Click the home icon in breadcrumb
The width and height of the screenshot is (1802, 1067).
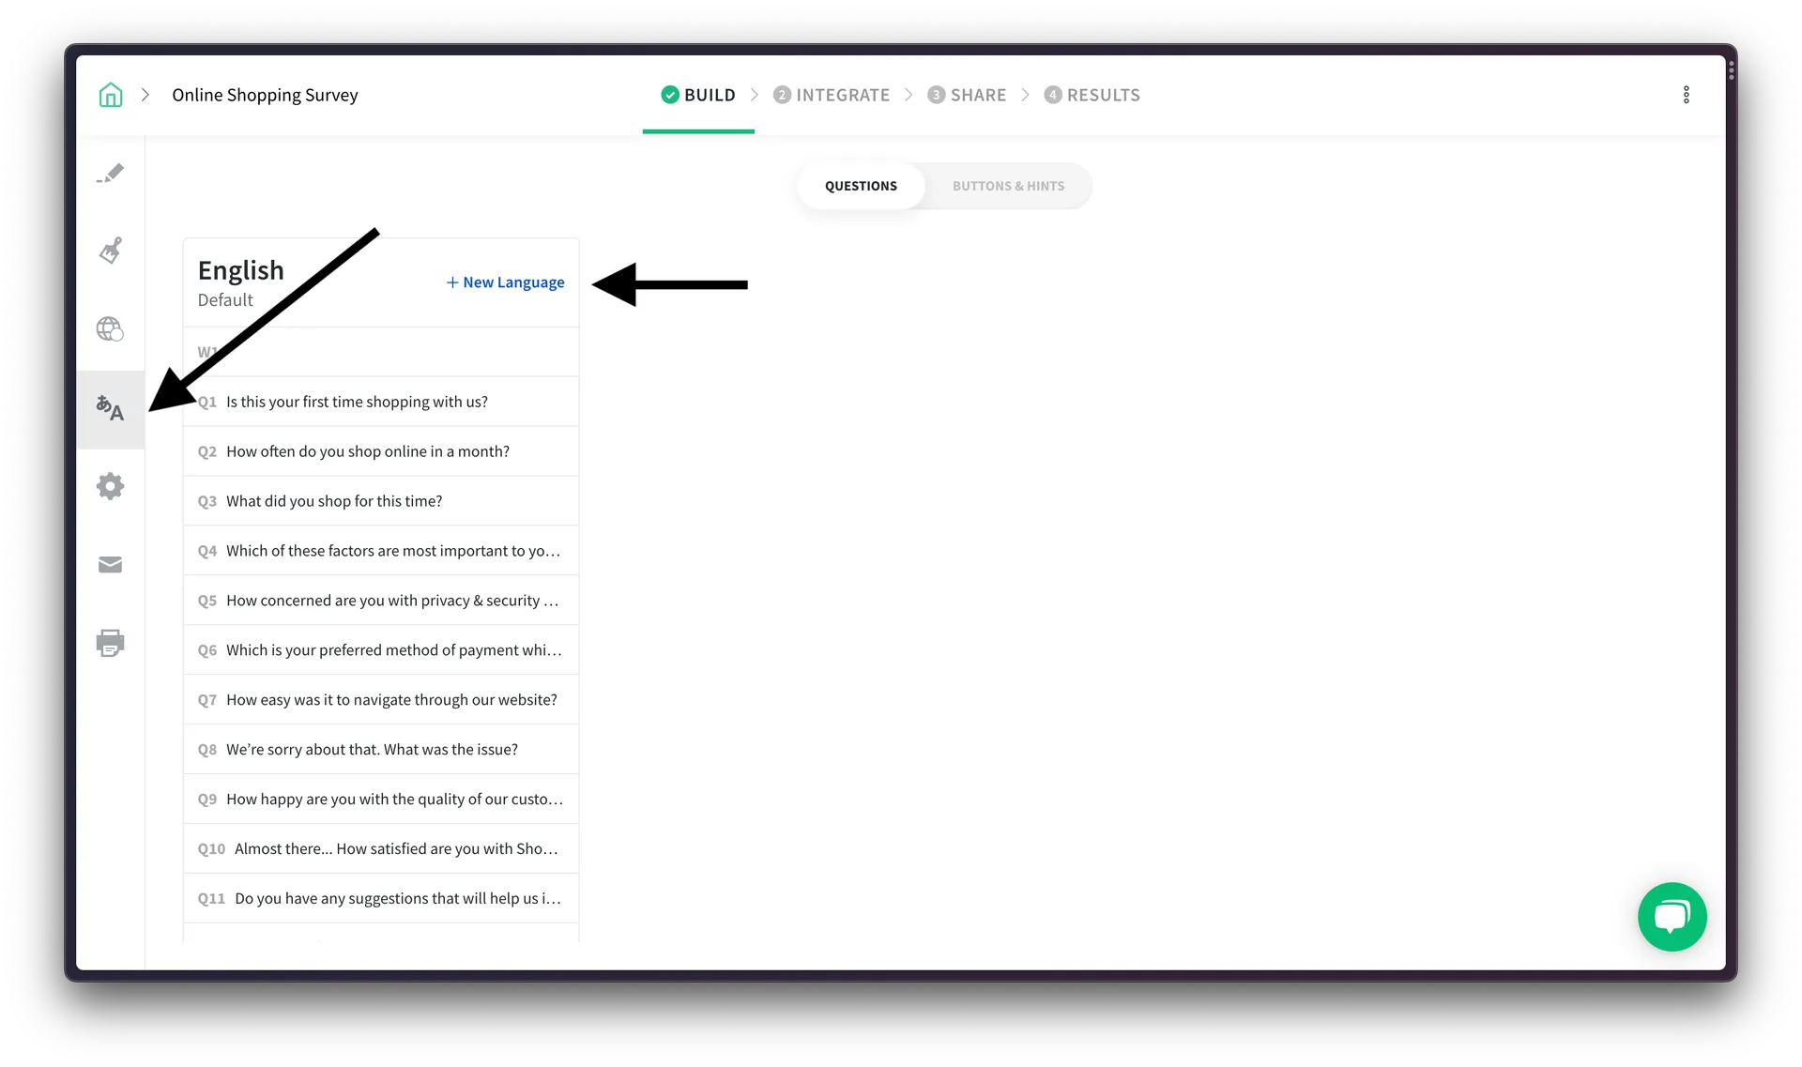[111, 94]
